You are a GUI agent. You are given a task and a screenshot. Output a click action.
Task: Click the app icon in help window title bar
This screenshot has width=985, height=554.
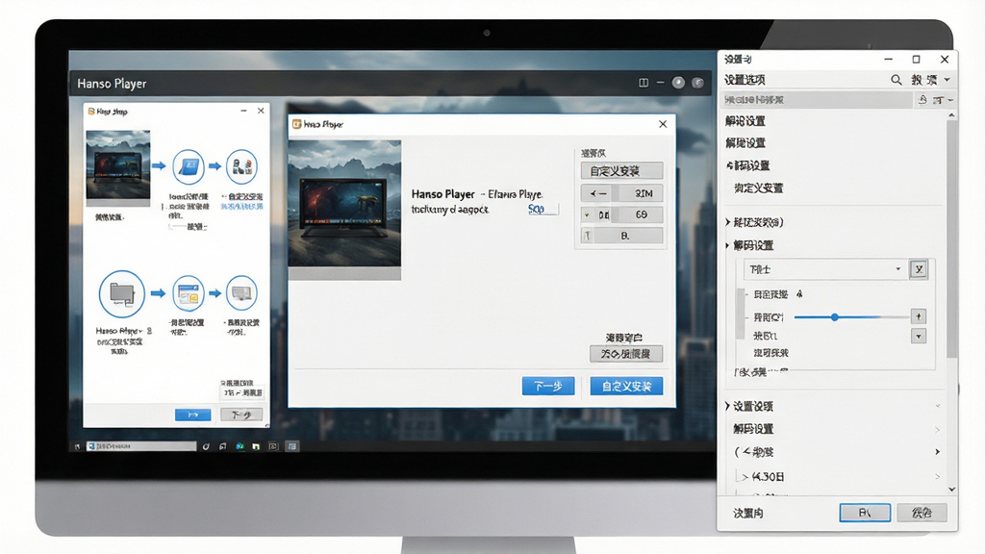[91, 112]
